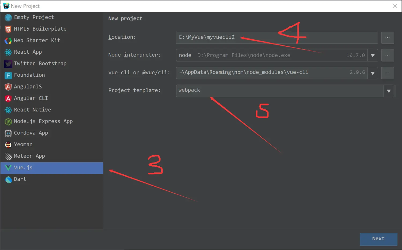Select React Native entry
Viewport: 402px width, 250px height.
[52, 110]
